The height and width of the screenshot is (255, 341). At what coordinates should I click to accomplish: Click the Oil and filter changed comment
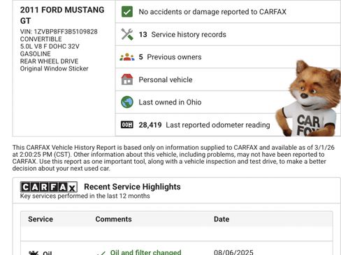(x=145, y=252)
